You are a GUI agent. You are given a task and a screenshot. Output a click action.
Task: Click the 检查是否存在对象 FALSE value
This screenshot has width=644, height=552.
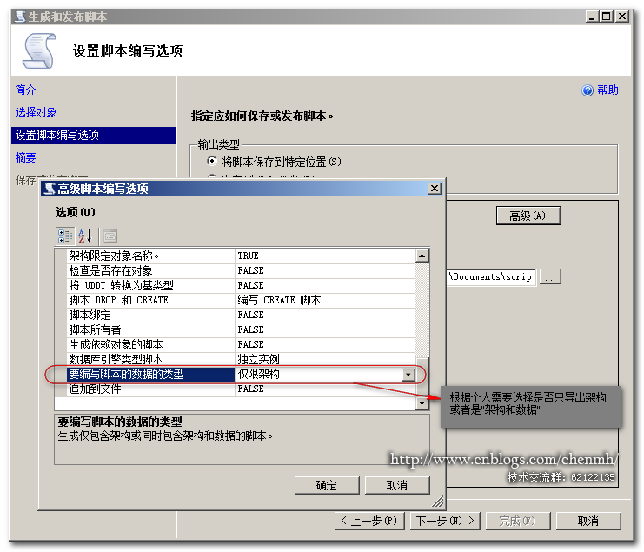click(251, 270)
